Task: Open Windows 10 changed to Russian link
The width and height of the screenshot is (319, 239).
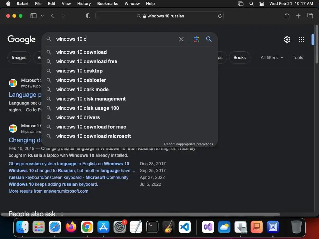Action: click(x=72, y=171)
